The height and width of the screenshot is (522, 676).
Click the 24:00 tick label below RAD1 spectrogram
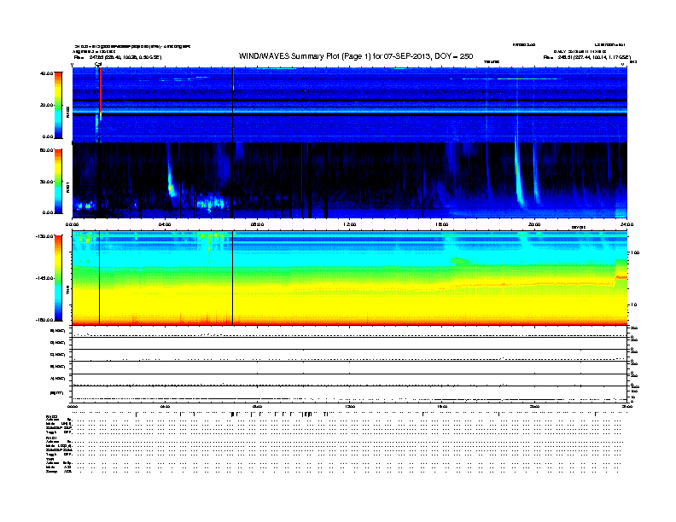pos(626,224)
